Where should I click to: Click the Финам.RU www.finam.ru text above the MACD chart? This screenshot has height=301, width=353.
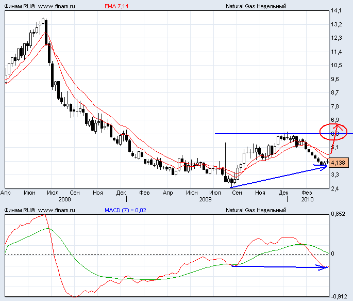40,210
